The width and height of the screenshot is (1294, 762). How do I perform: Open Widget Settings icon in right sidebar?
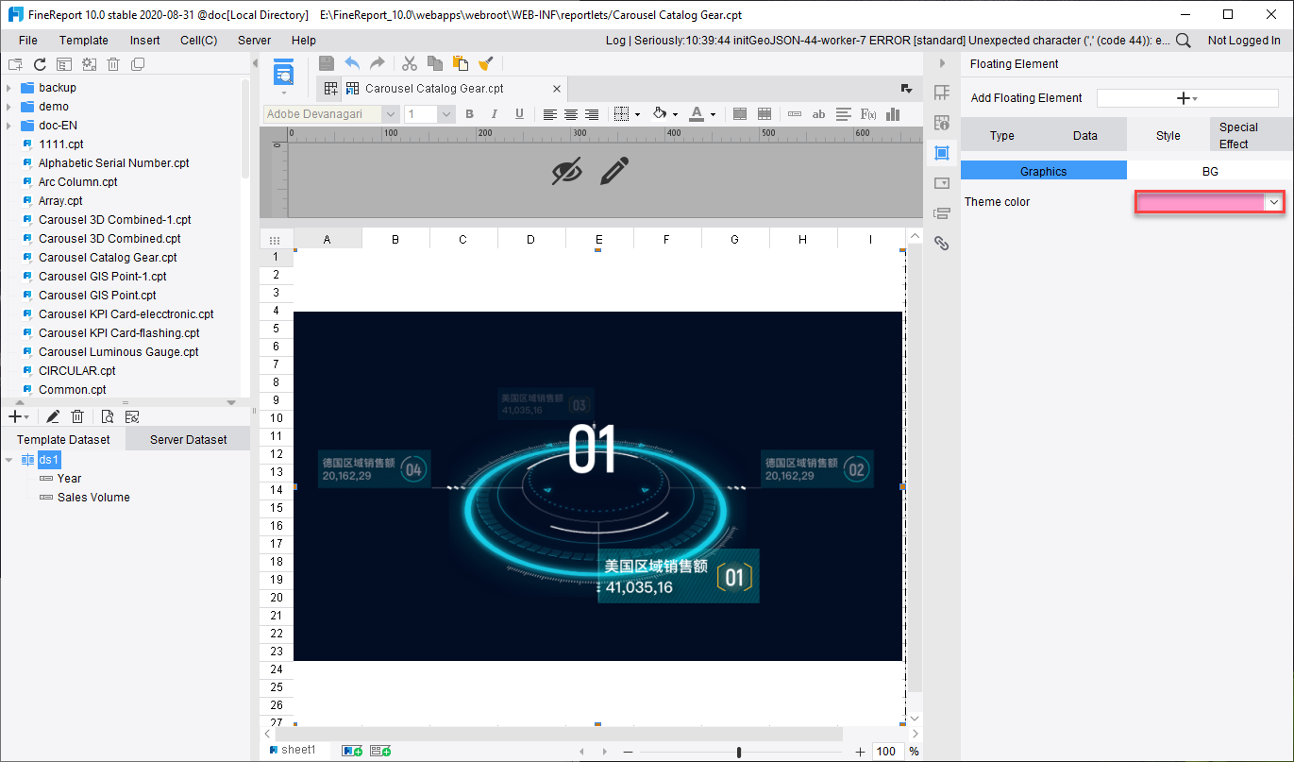pos(941,183)
